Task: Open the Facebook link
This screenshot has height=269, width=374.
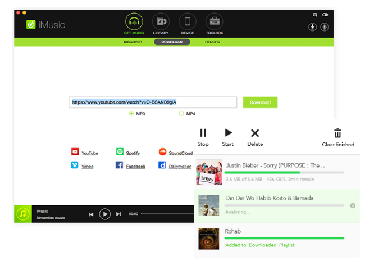Action: [135, 167]
